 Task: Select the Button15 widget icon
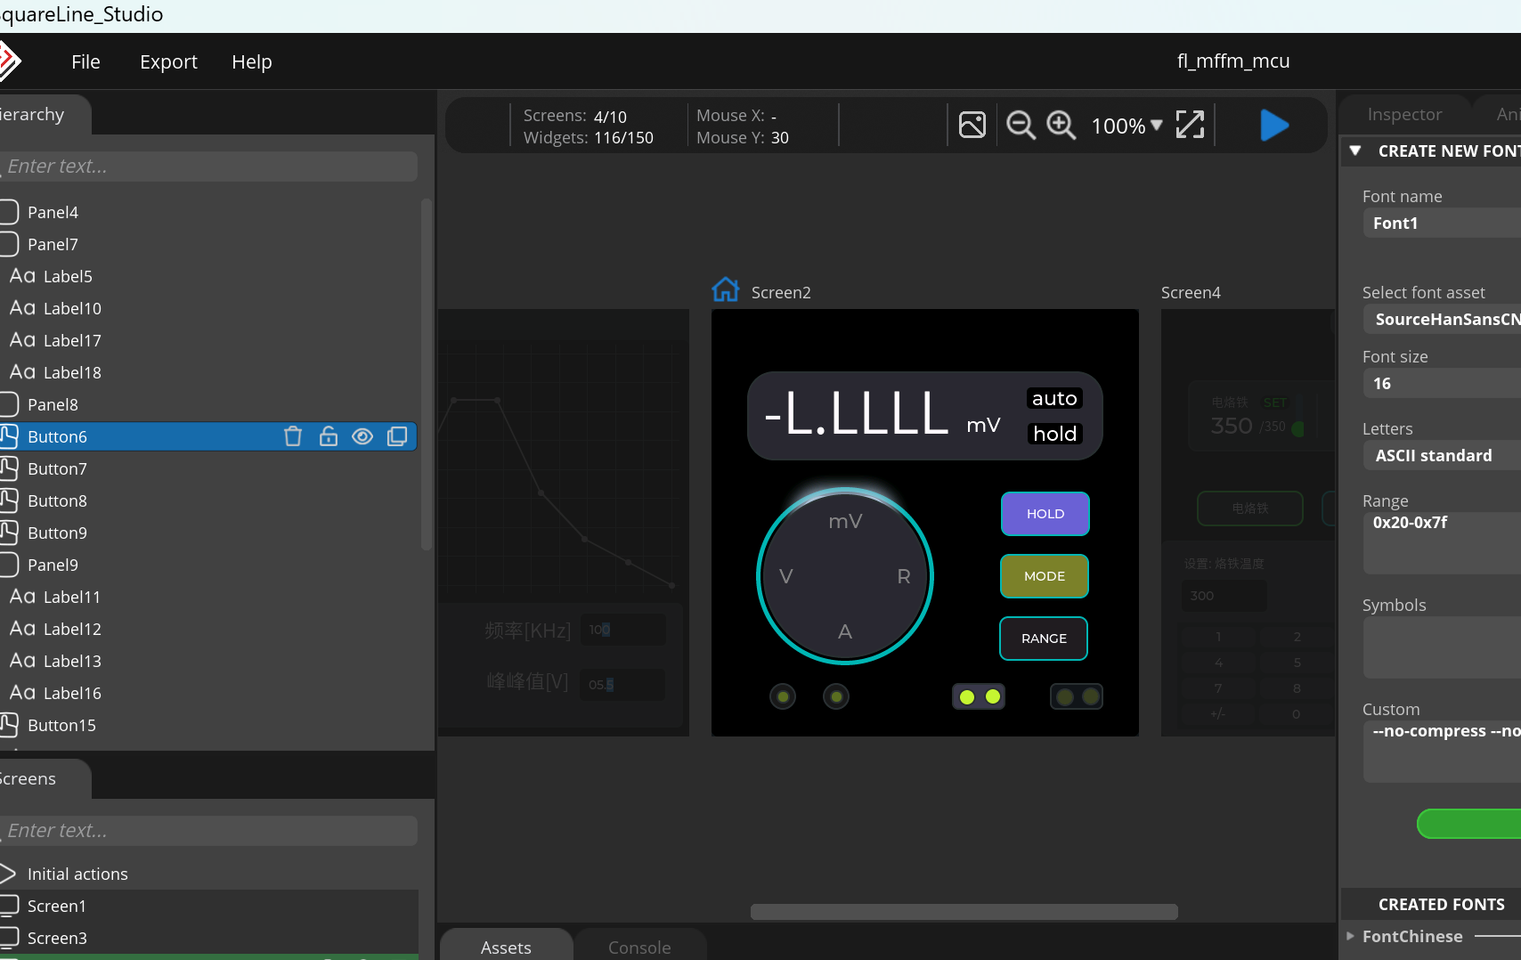tap(9, 725)
